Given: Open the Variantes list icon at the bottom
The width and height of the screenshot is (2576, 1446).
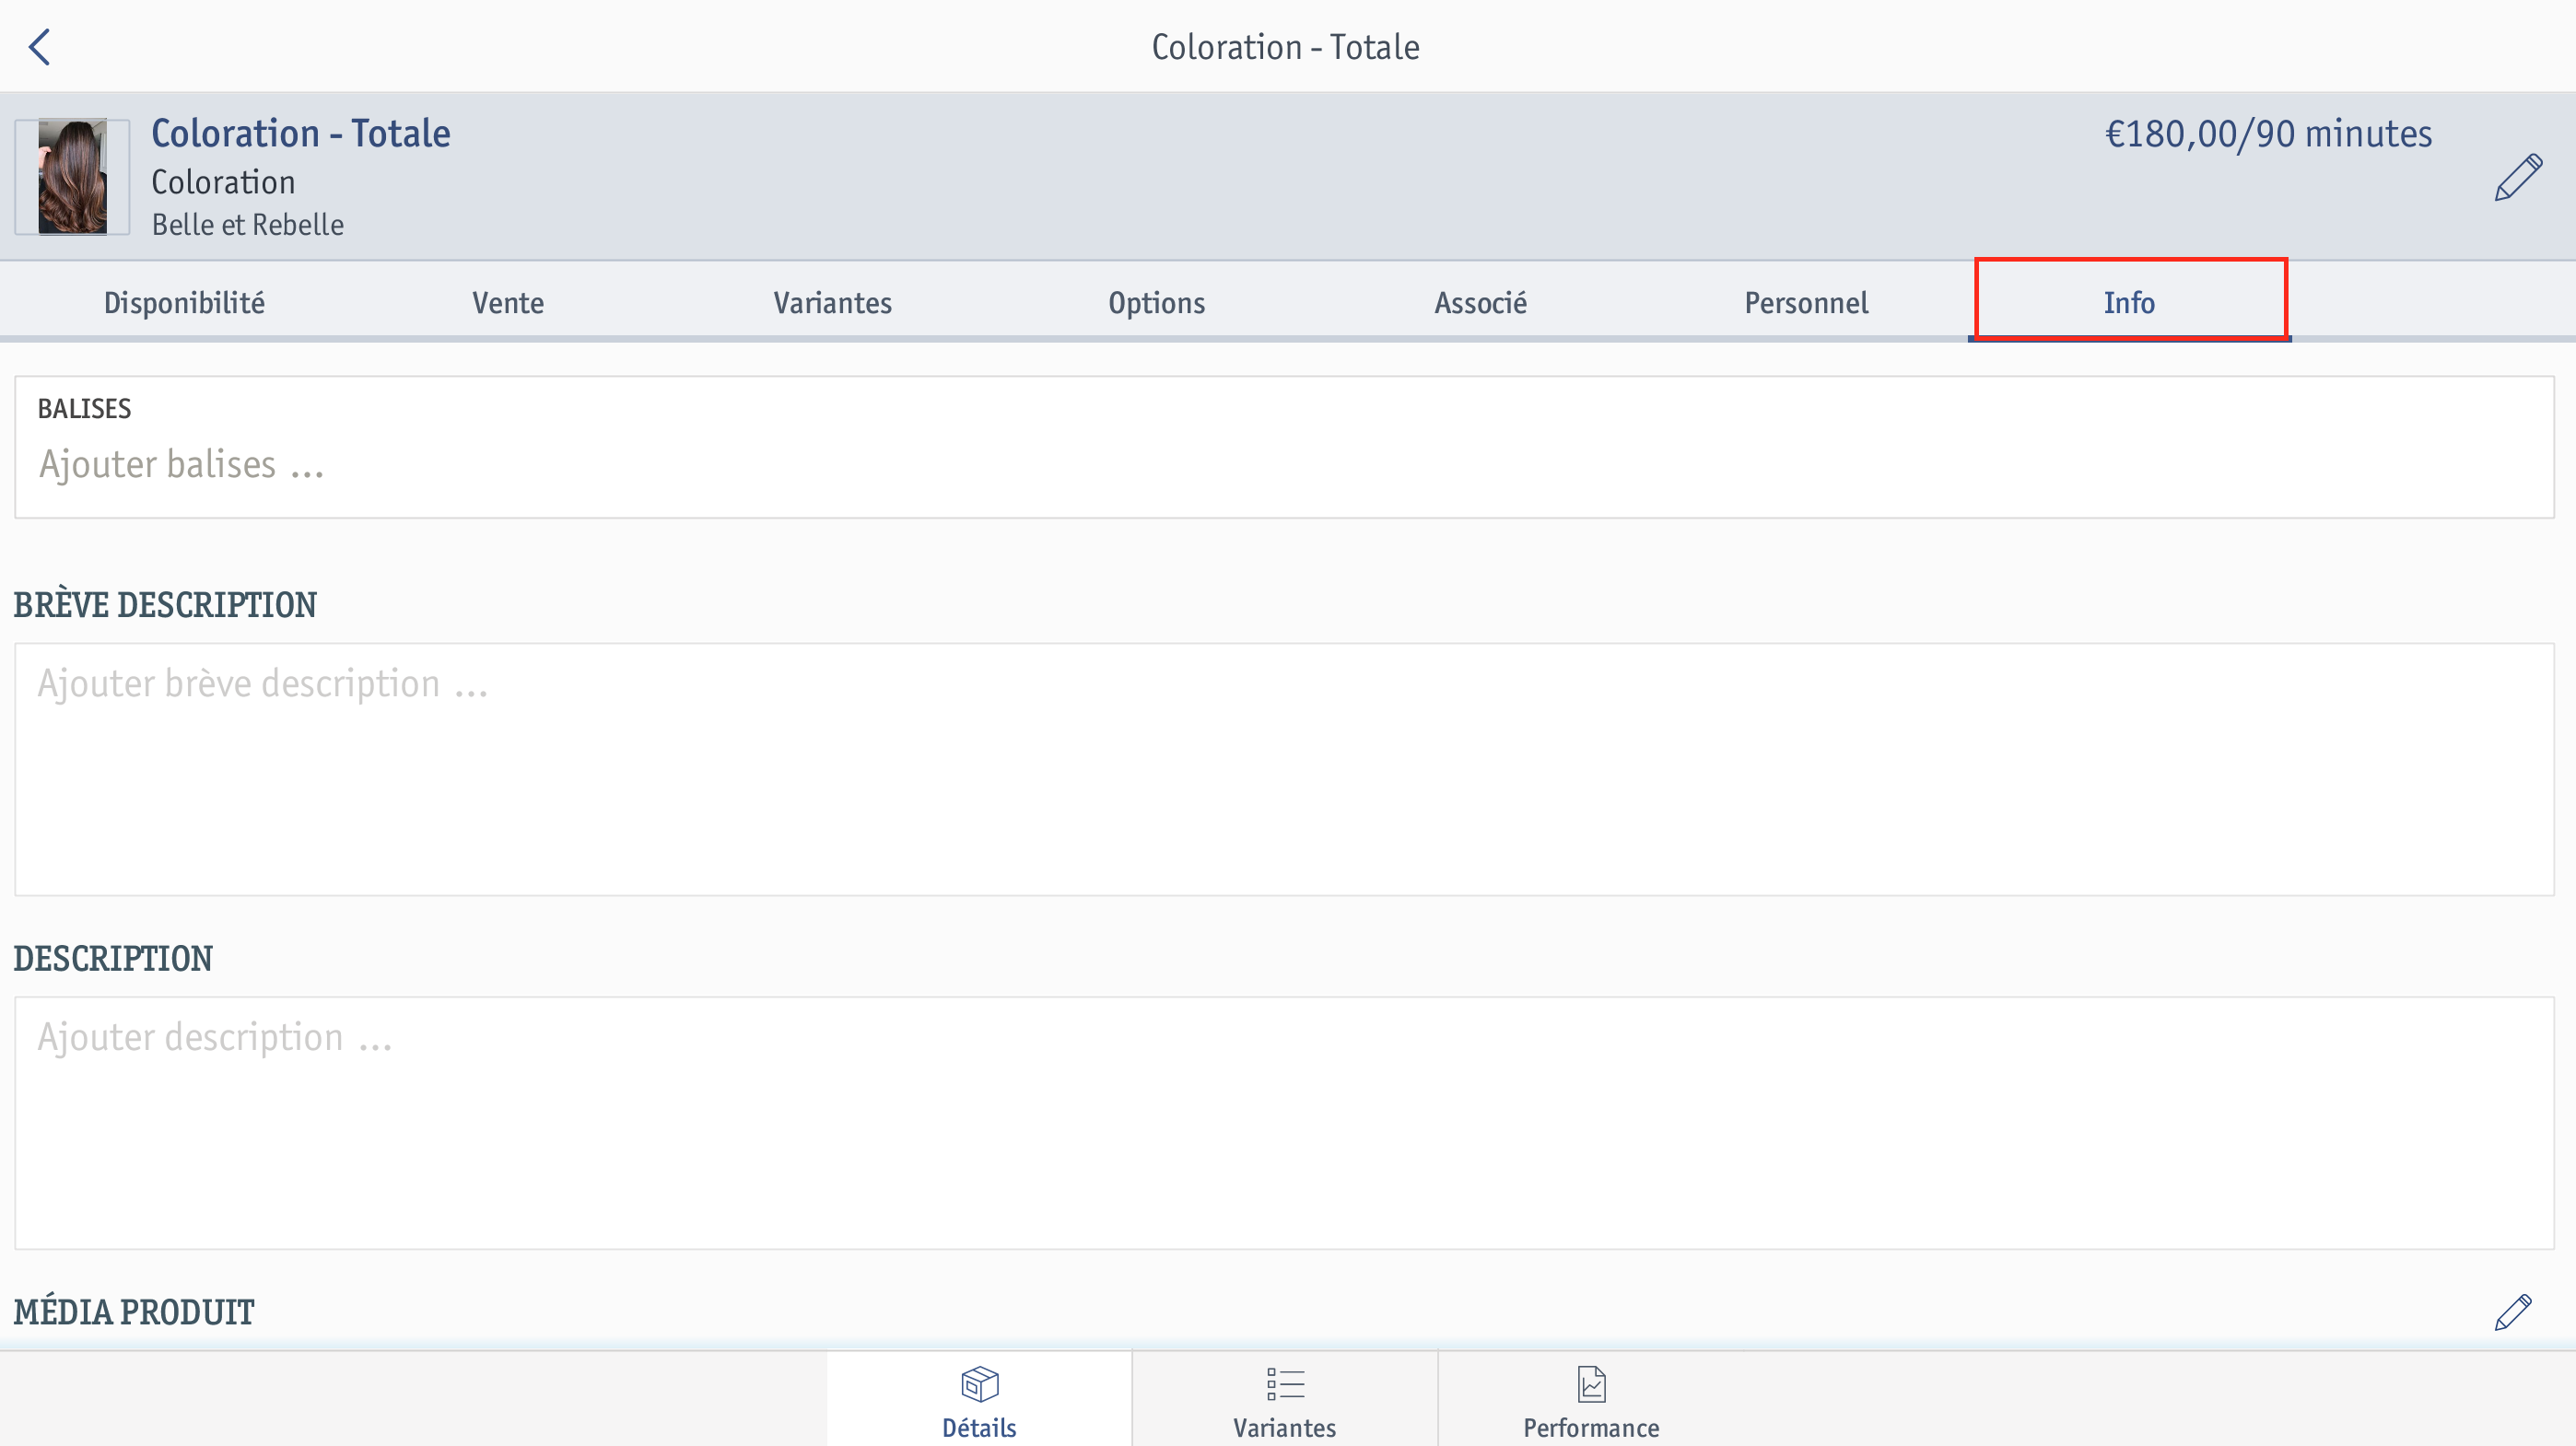Looking at the screenshot, I should (1284, 1401).
